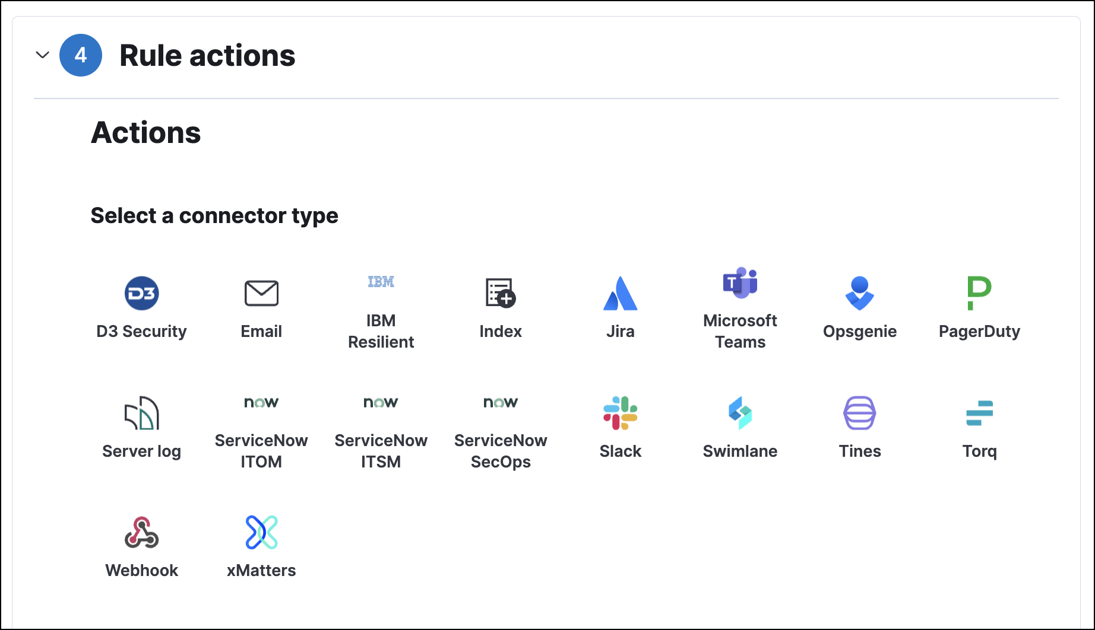Select the ServiceNow ITOM connector
The image size is (1095, 630).
tap(261, 424)
